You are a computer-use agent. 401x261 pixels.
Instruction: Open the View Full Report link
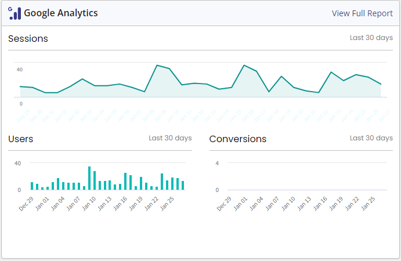[x=362, y=13]
